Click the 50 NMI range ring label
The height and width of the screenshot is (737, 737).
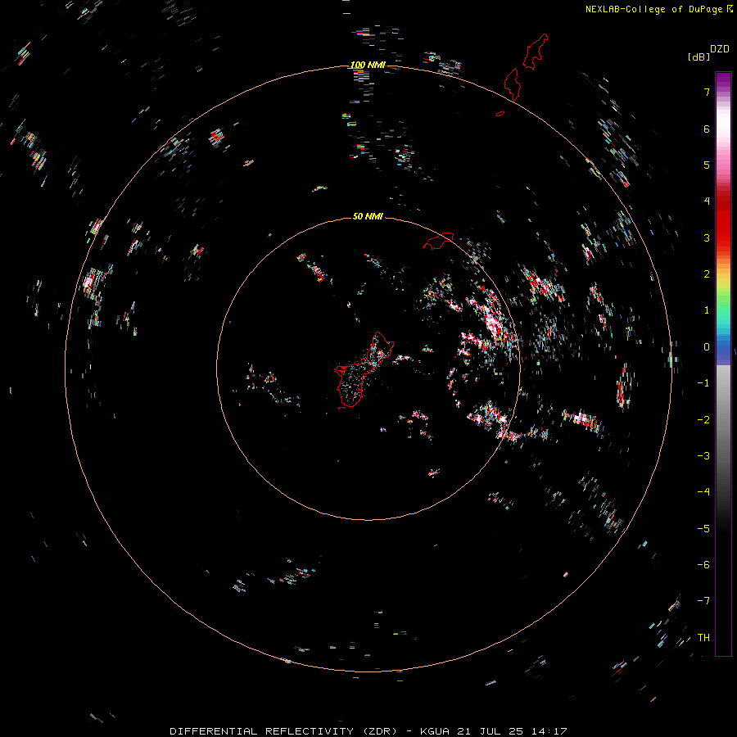(x=368, y=216)
